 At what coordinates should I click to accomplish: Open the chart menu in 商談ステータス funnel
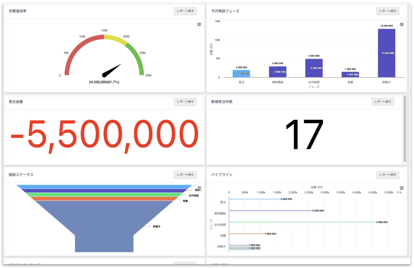click(x=199, y=188)
